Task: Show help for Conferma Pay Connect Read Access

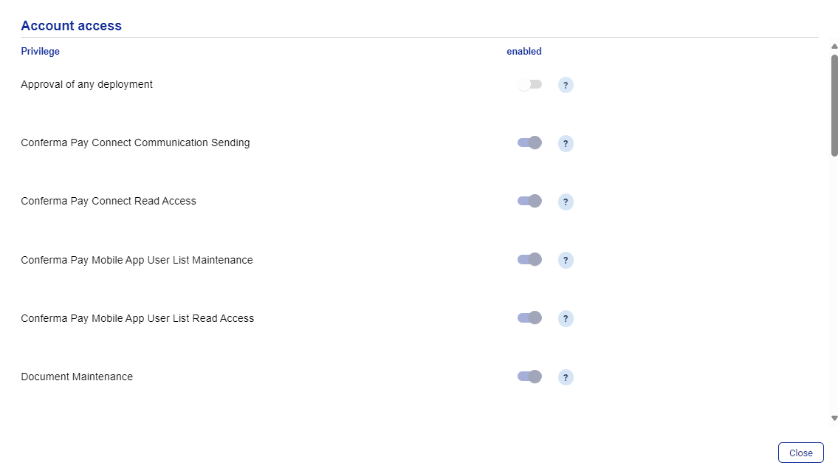Action: click(566, 202)
